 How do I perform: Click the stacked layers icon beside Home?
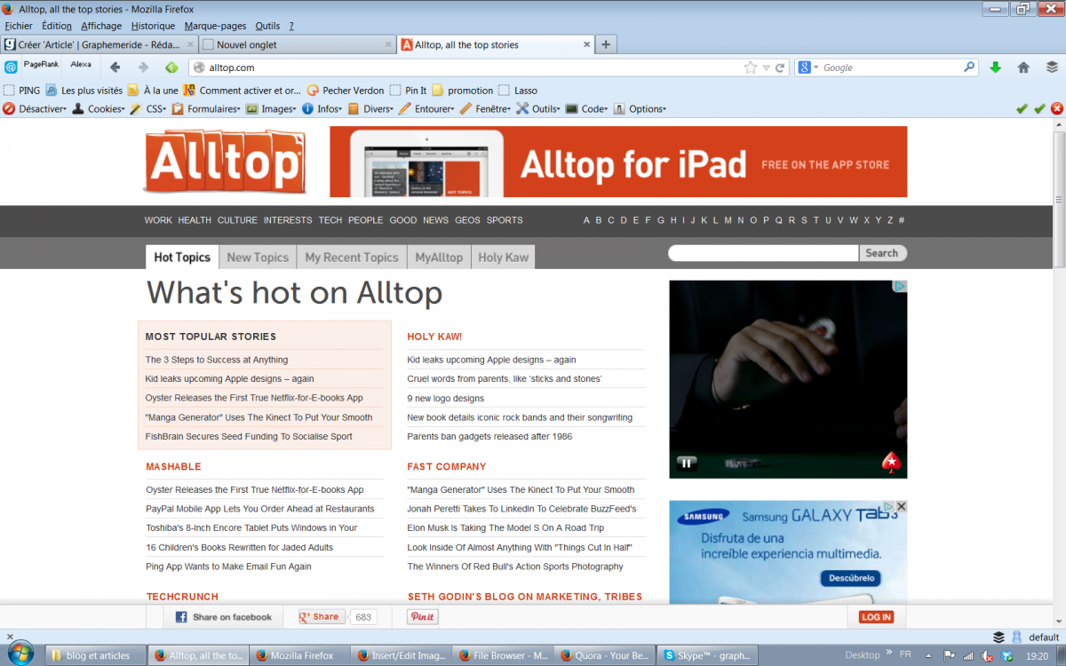click(x=1052, y=67)
